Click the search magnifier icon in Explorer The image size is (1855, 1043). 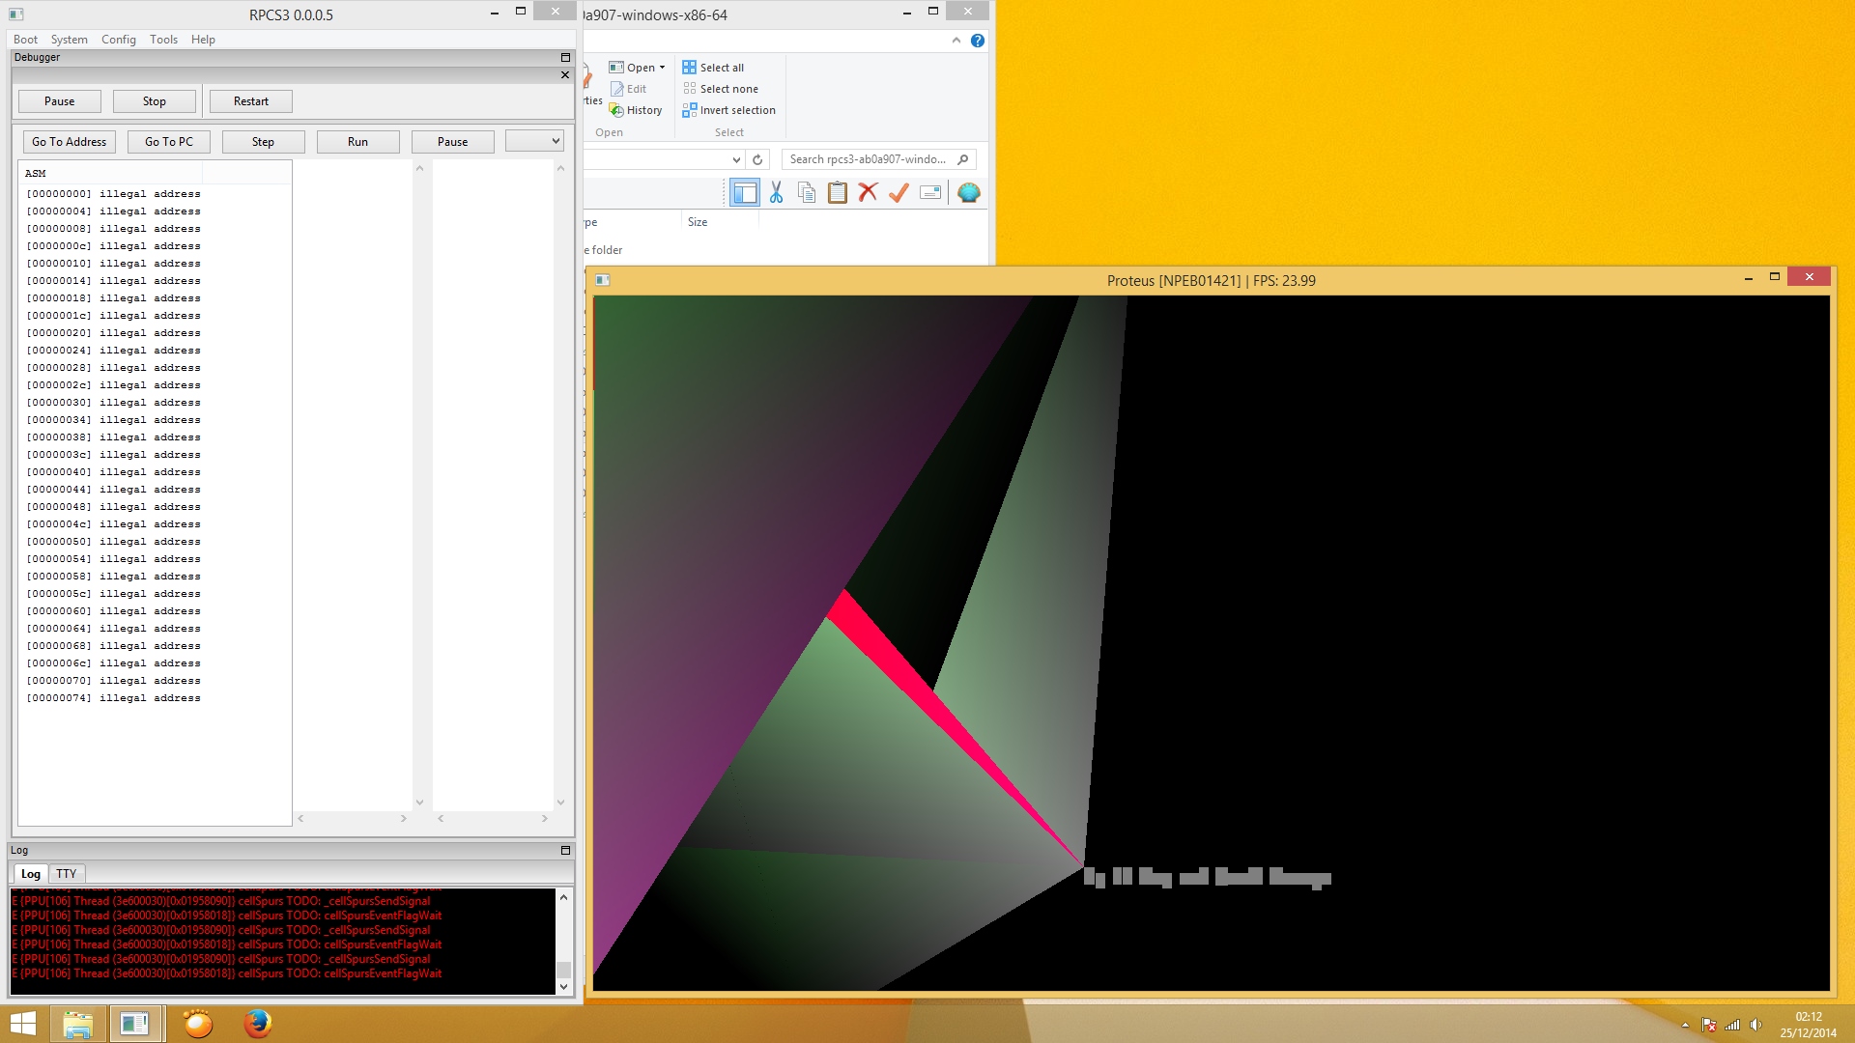[962, 159]
